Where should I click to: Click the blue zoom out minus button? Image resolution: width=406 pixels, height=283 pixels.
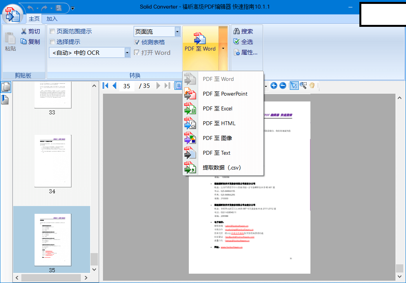tap(283, 86)
